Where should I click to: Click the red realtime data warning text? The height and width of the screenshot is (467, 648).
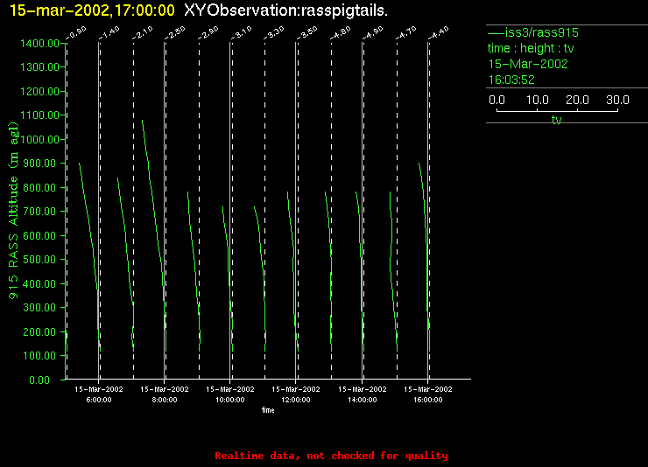click(331, 456)
